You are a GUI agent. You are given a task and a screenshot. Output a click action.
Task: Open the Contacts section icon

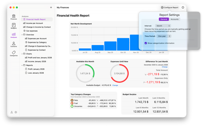point(14,44)
